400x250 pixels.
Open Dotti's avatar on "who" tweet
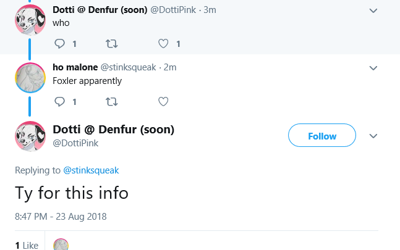pyautogui.click(x=30, y=20)
